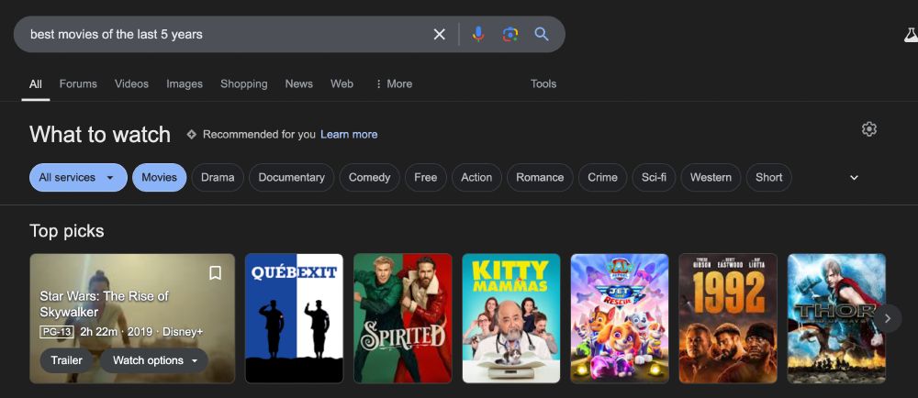Click the Top picks heading
Image resolution: width=918 pixels, height=398 pixels.
pos(67,231)
